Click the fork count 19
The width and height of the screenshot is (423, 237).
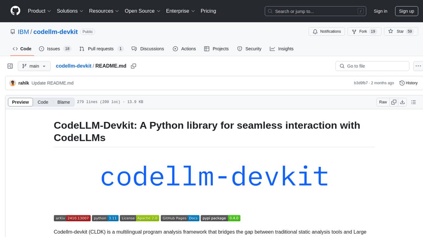click(373, 31)
